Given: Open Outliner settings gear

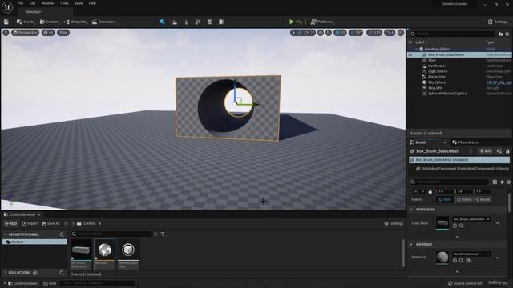Looking at the screenshot, I should (x=507, y=34).
